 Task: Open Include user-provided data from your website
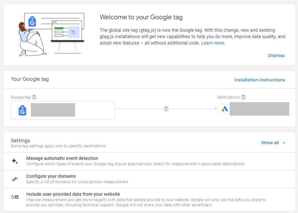(73, 194)
